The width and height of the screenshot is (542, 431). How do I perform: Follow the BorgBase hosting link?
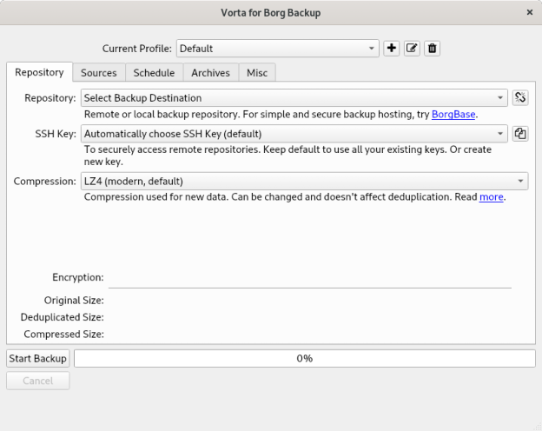pos(453,114)
